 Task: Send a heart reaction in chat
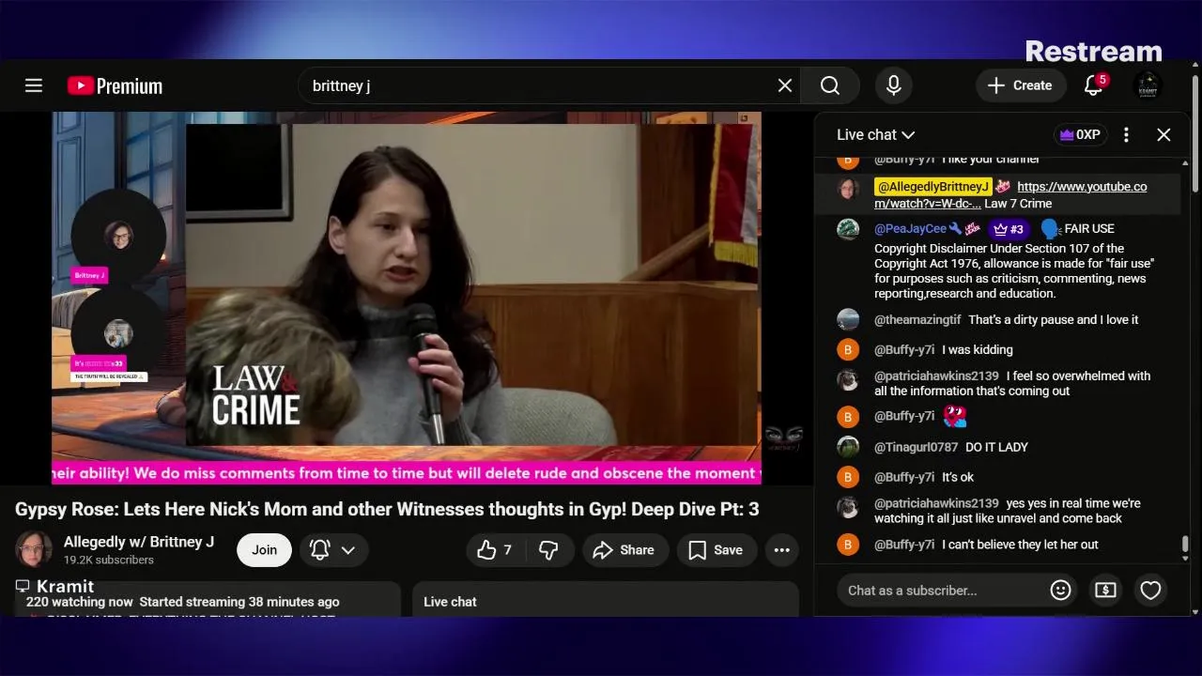coord(1150,591)
